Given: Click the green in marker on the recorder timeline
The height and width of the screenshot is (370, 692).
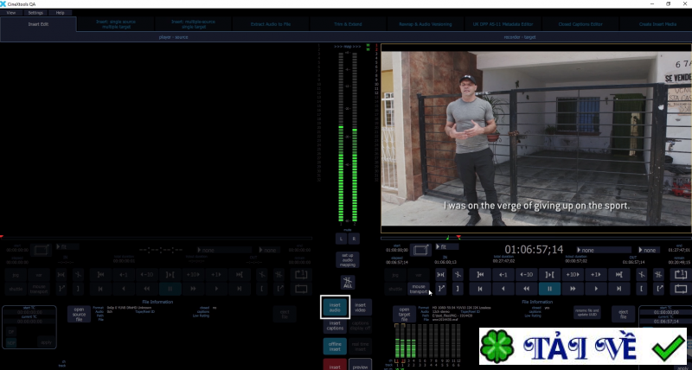Looking at the screenshot, I should click(447, 237).
